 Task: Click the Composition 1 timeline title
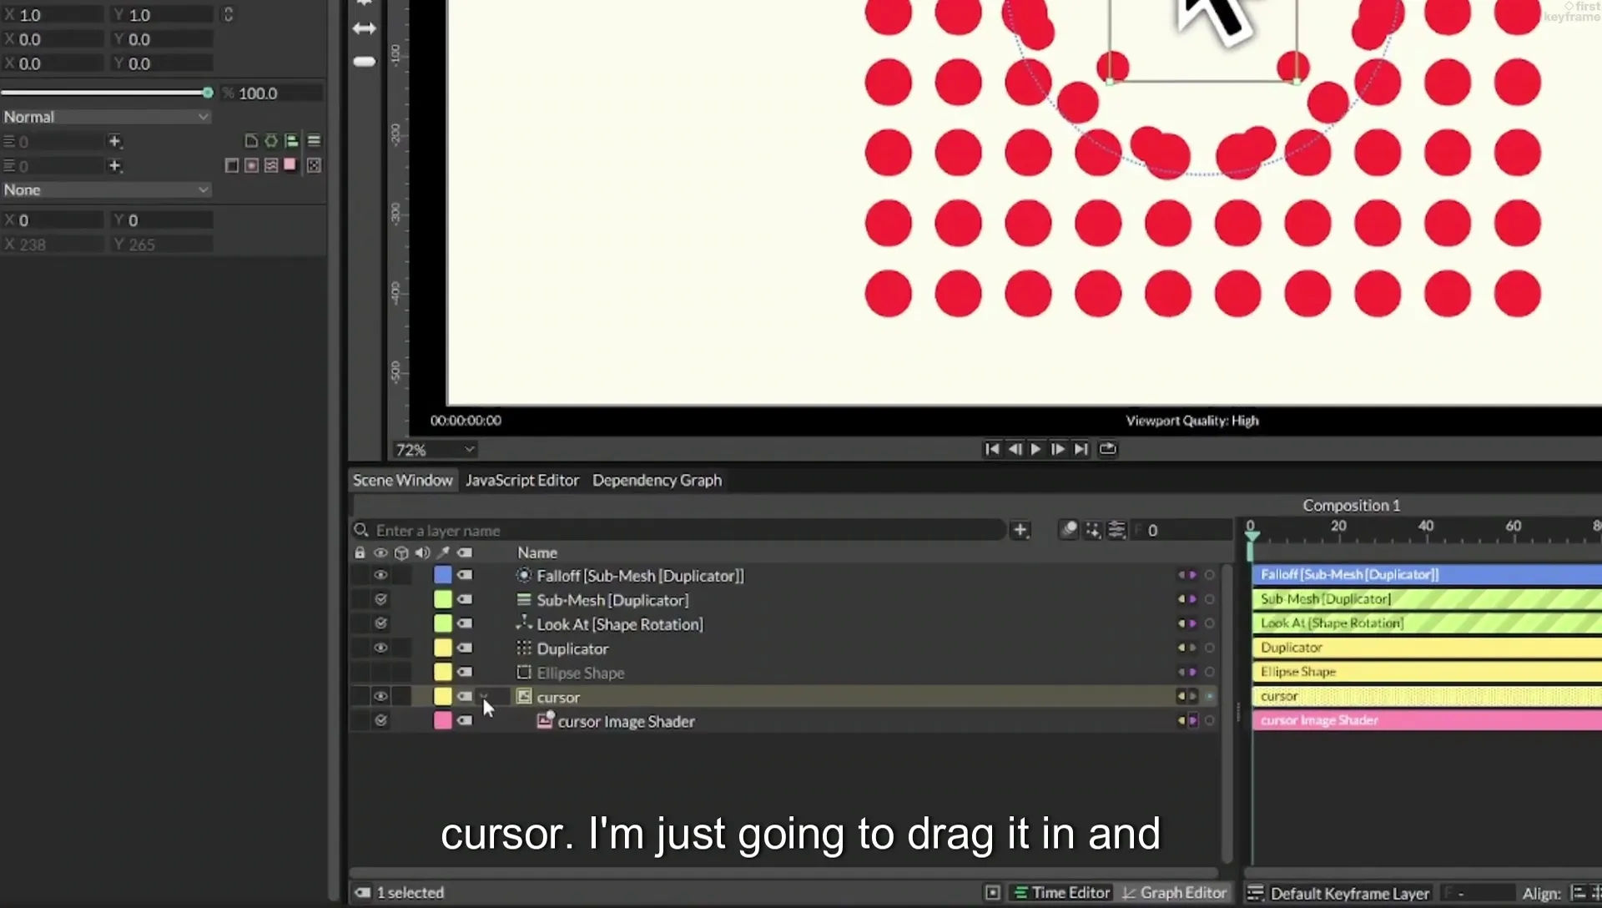[x=1352, y=505]
